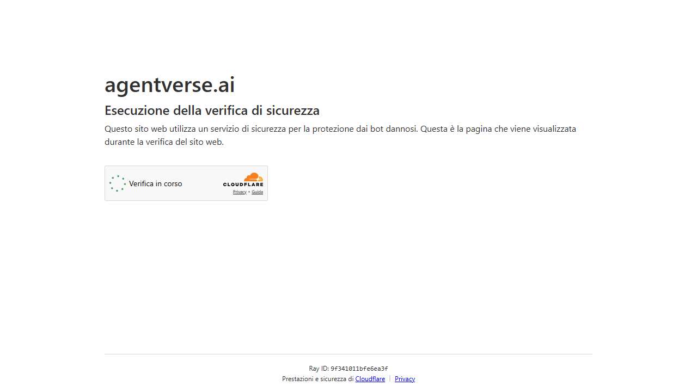
Task: Open the Privacy link in the Cloudflare widget
Action: [240, 192]
